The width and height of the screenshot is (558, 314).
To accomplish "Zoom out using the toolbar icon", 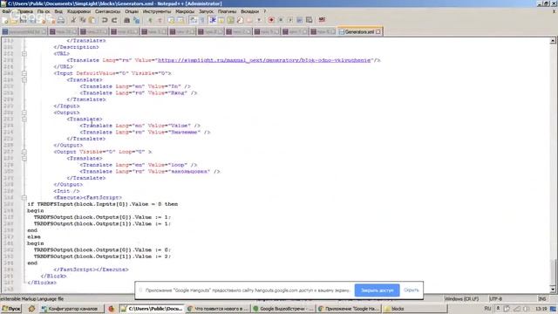I will 160,20.
